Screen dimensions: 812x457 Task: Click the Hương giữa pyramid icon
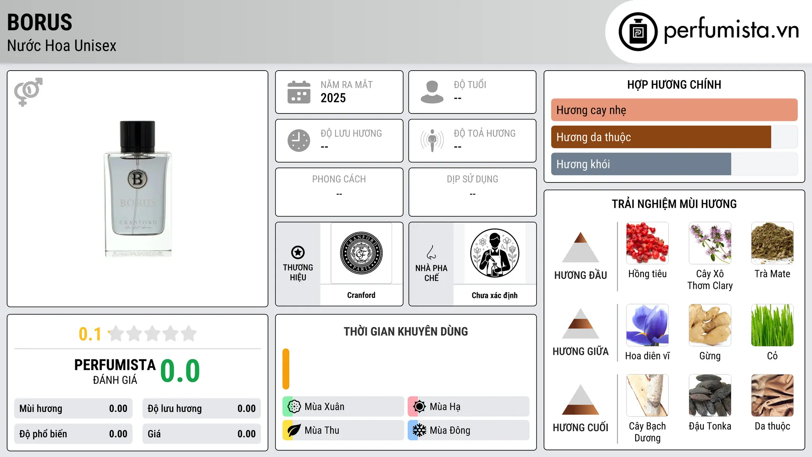point(580,323)
